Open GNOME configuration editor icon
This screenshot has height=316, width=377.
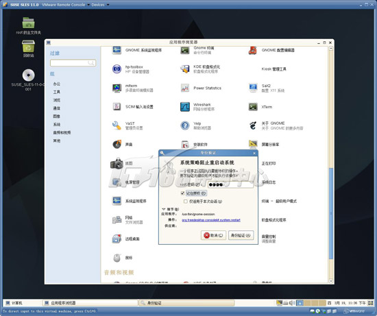coord(253,50)
